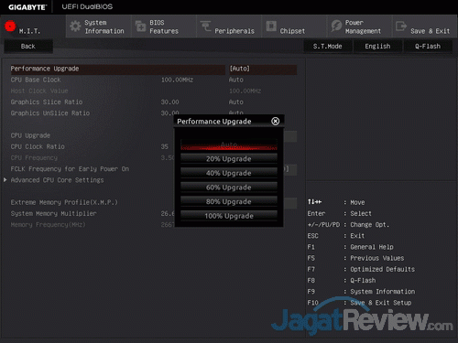Switch to S.T.Mode

[328, 47]
